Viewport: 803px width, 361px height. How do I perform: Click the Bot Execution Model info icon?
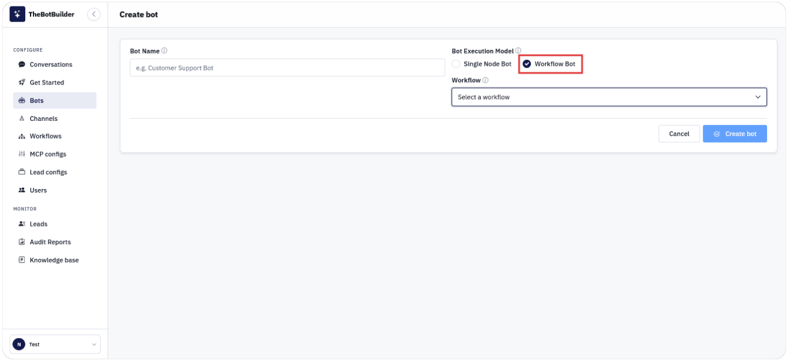pyautogui.click(x=518, y=51)
